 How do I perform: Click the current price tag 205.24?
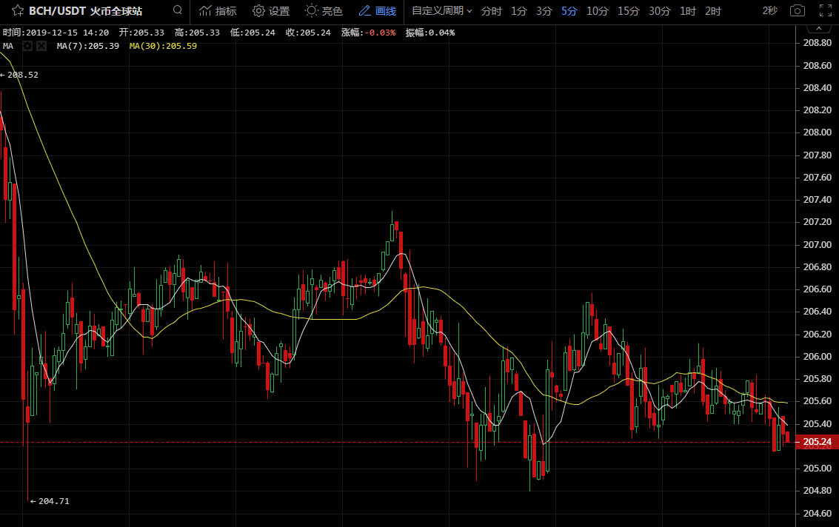coord(817,442)
